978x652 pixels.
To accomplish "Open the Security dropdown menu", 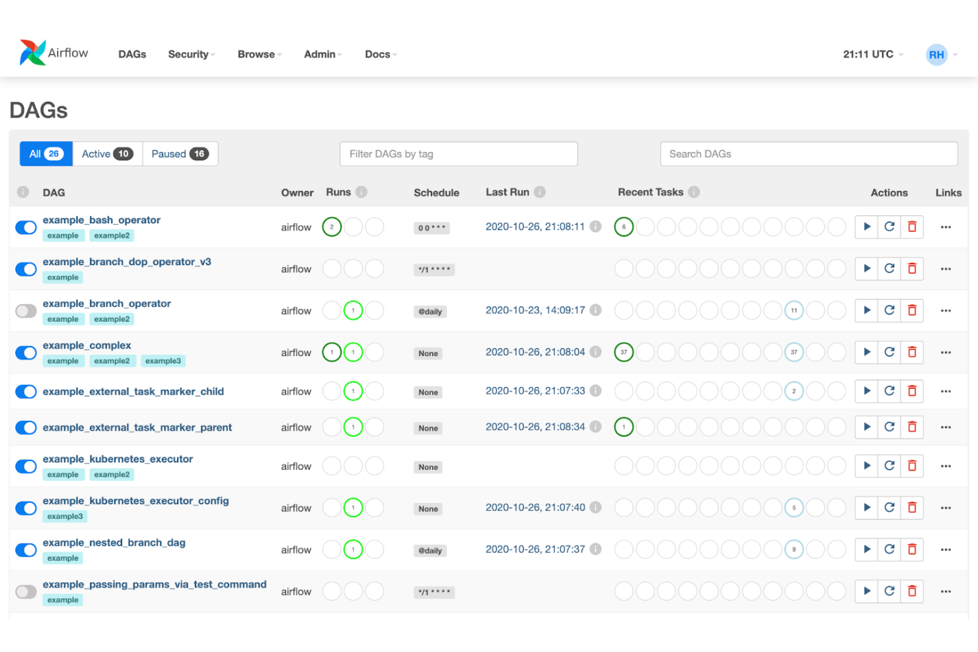I will tap(191, 54).
